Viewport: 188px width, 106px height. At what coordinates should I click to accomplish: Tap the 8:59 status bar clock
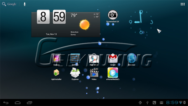[172, 102]
